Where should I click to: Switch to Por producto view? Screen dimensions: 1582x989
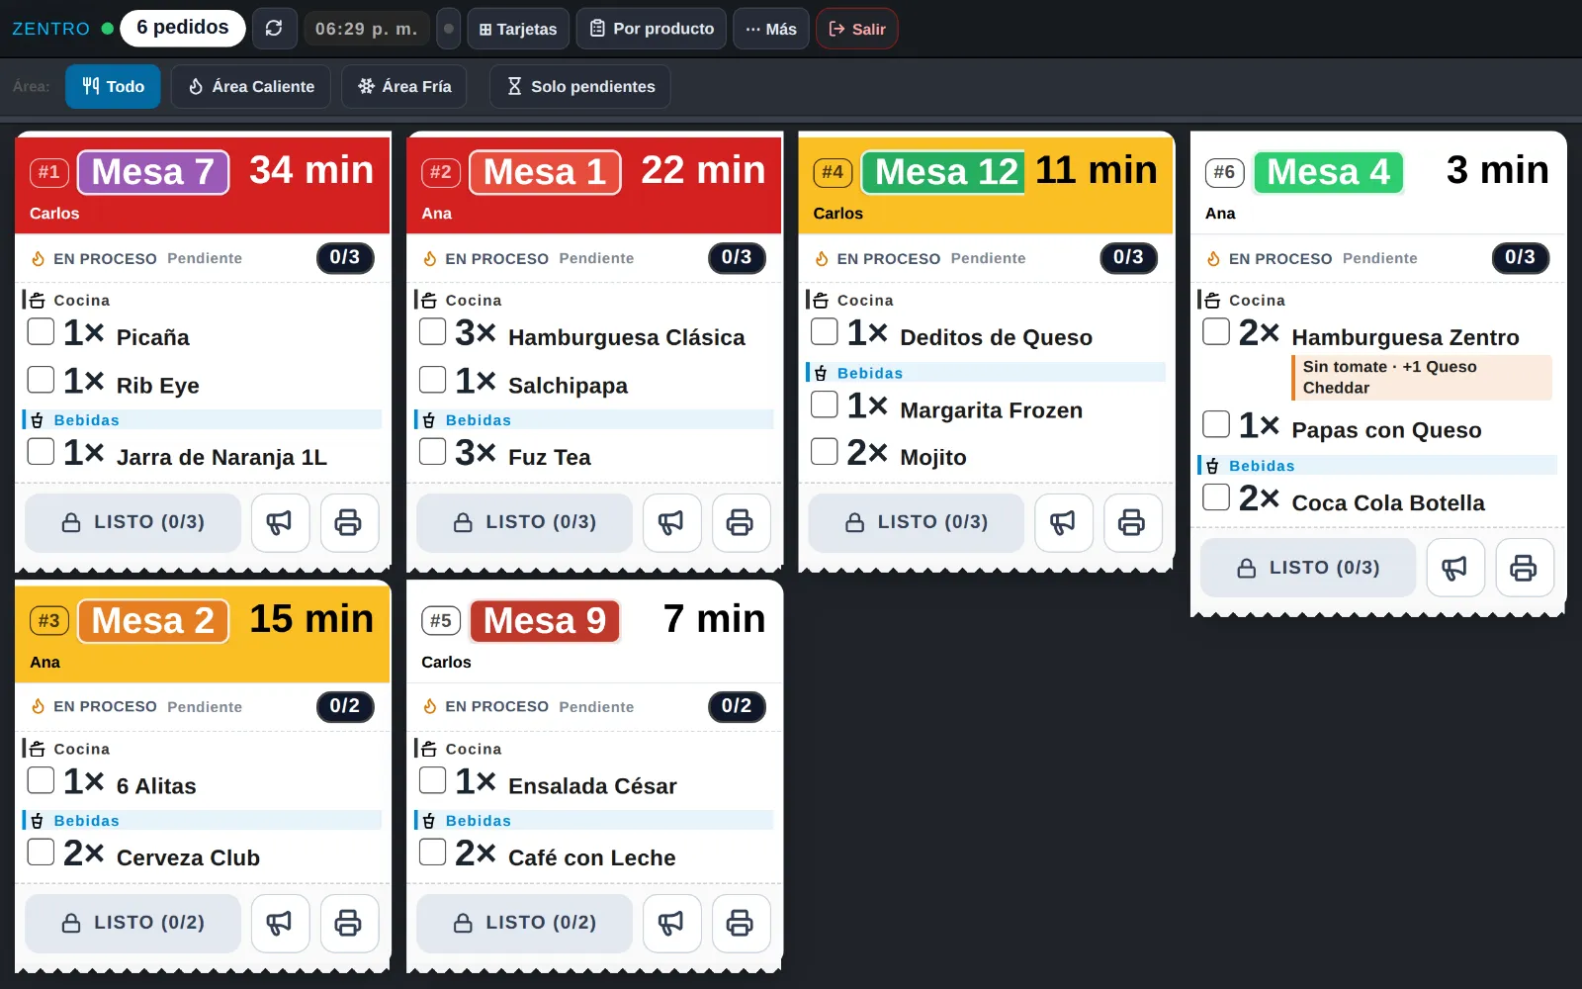652,29
